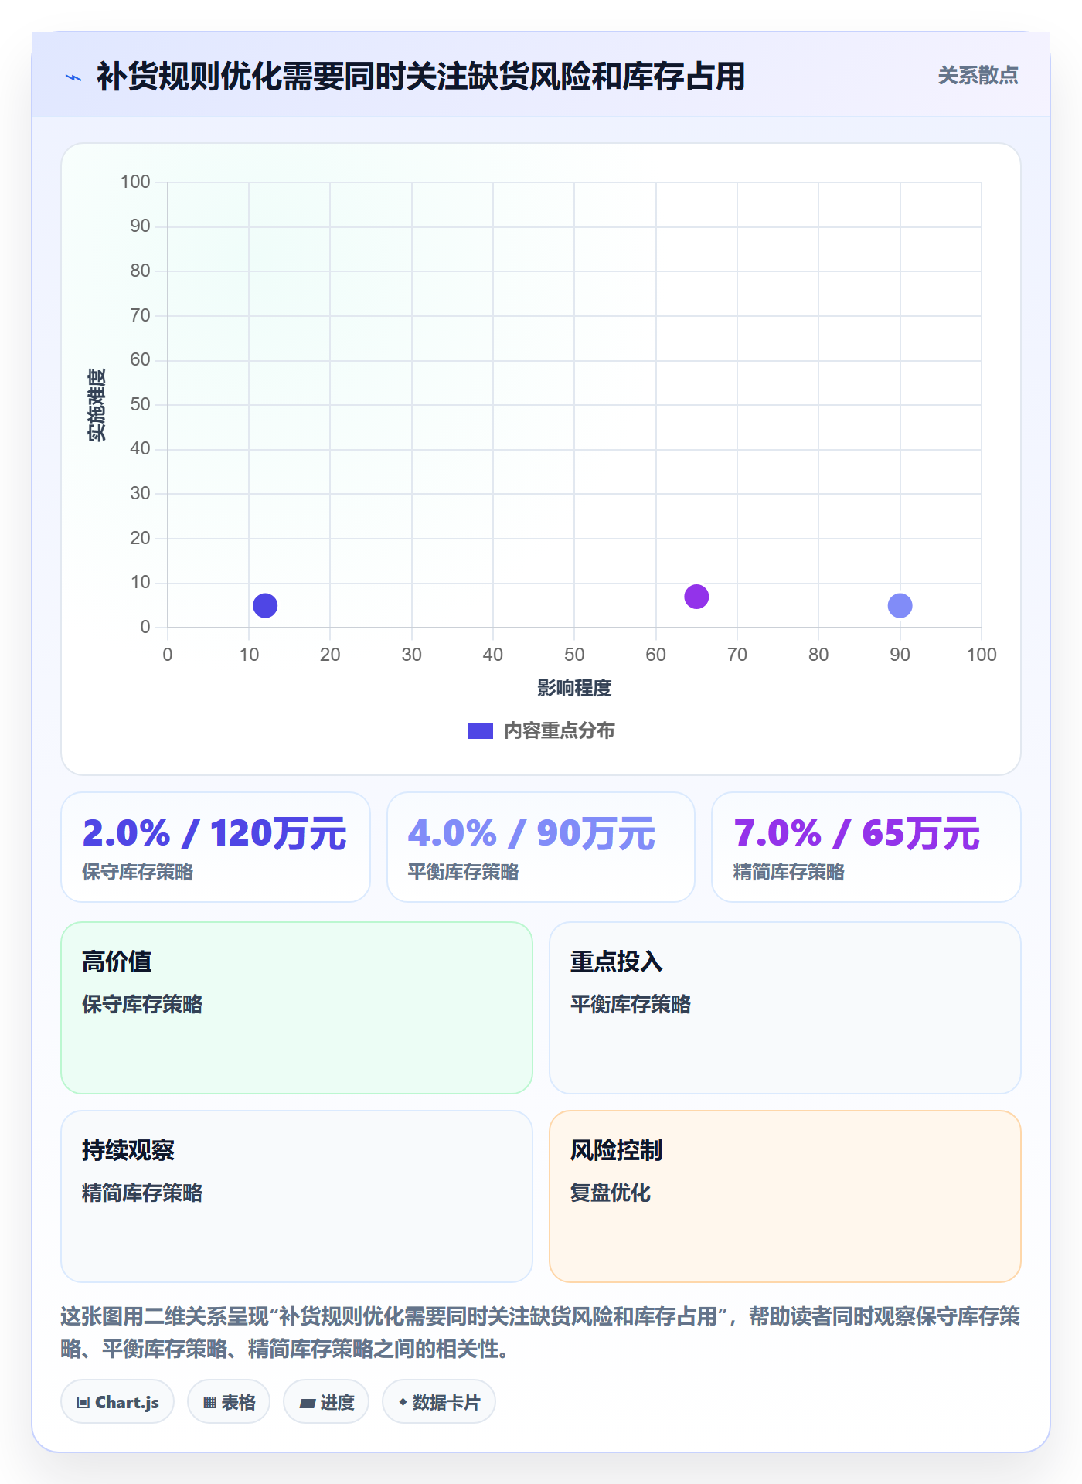This screenshot has height=1484, width=1082.
Task: Click the dark blue scatter point near 12
Action: (265, 605)
